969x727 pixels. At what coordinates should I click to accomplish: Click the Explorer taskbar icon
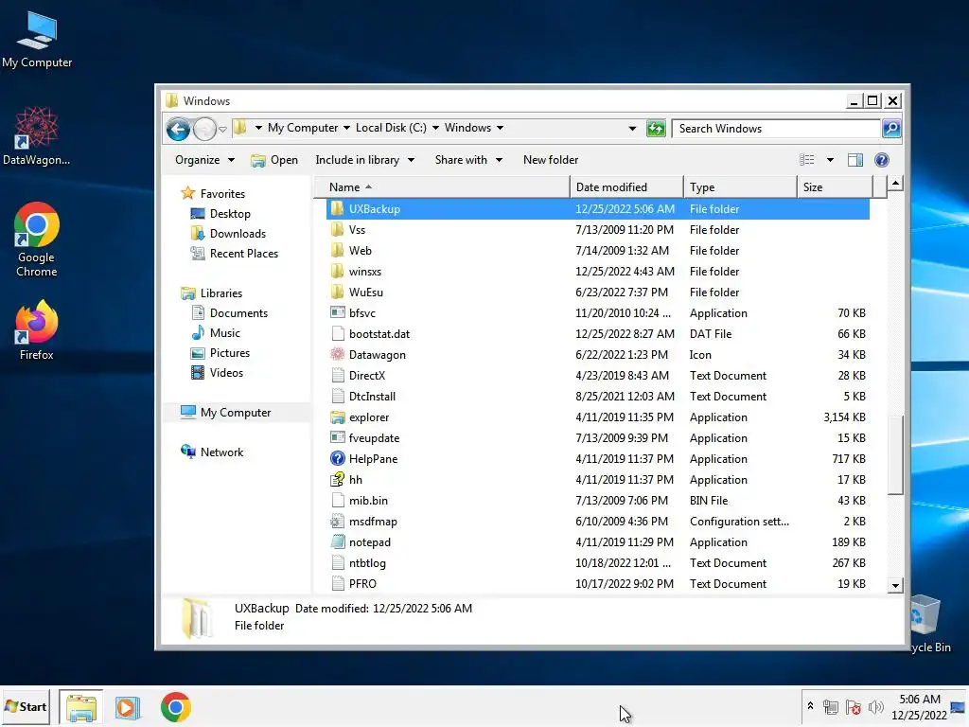click(81, 707)
